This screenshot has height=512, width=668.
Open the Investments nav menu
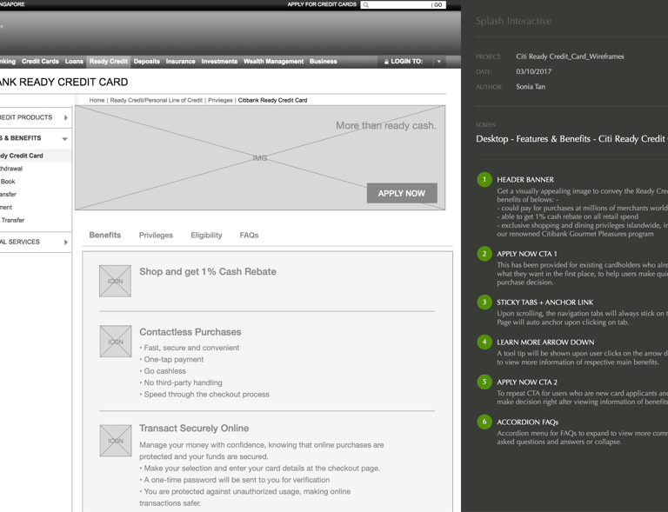(x=219, y=62)
